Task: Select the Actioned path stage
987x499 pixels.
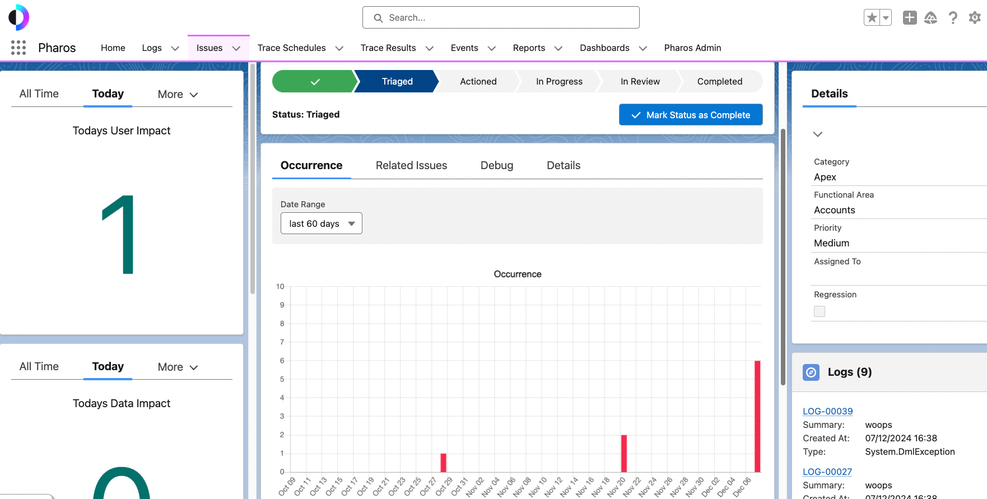Action: click(x=478, y=81)
